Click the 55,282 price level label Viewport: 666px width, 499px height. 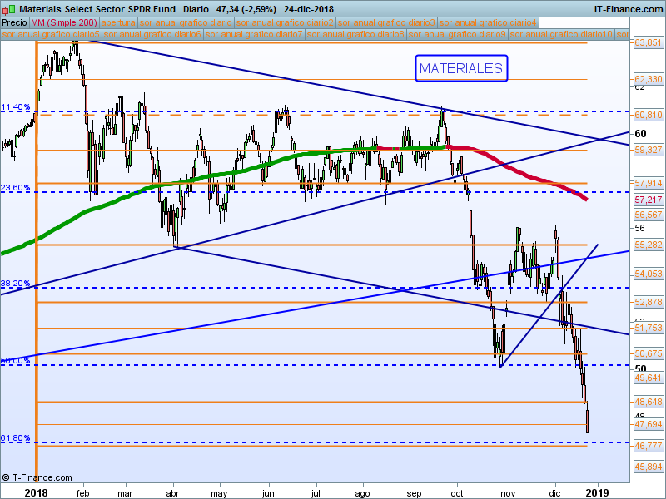(649, 245)
